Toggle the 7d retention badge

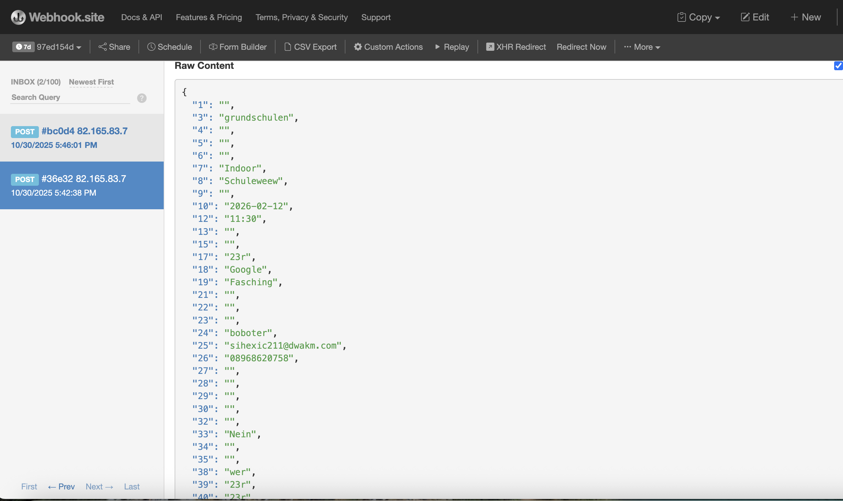[23, 47]
